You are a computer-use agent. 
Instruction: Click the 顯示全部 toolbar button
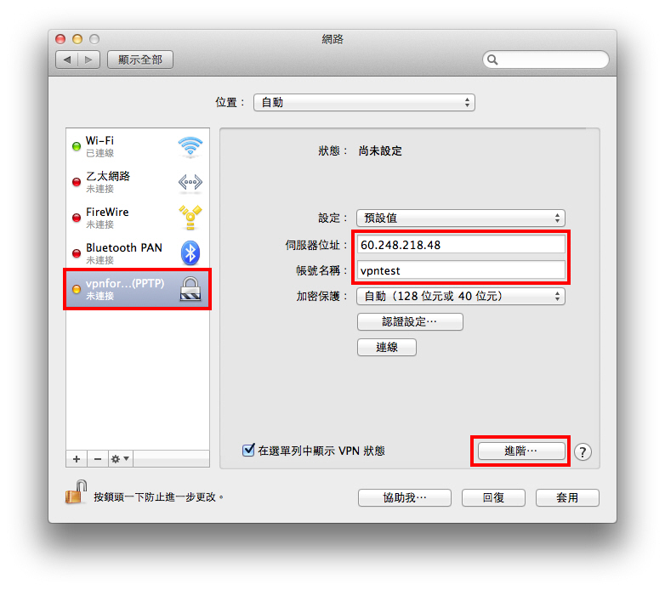[140, 60]
